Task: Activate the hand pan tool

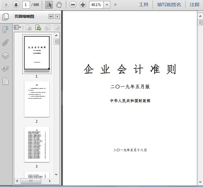Action: (59, 5)
